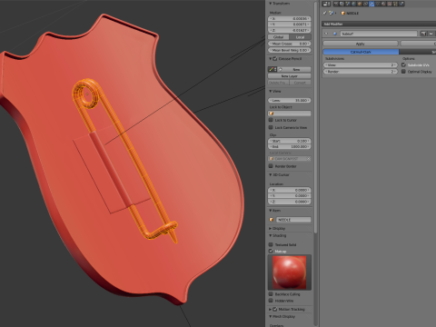Open the Scene properties tab icon
Screen dimensions: 436x327
pyautogui.click(x=348, y=4)
